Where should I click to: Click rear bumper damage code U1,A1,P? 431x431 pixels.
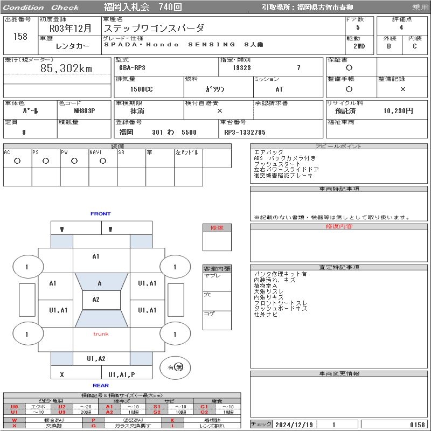click(122, 374)
